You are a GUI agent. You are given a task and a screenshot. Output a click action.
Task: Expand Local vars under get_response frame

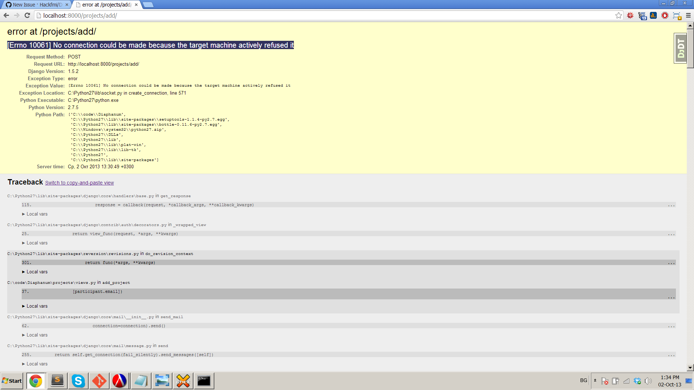(x=35, y=214)
